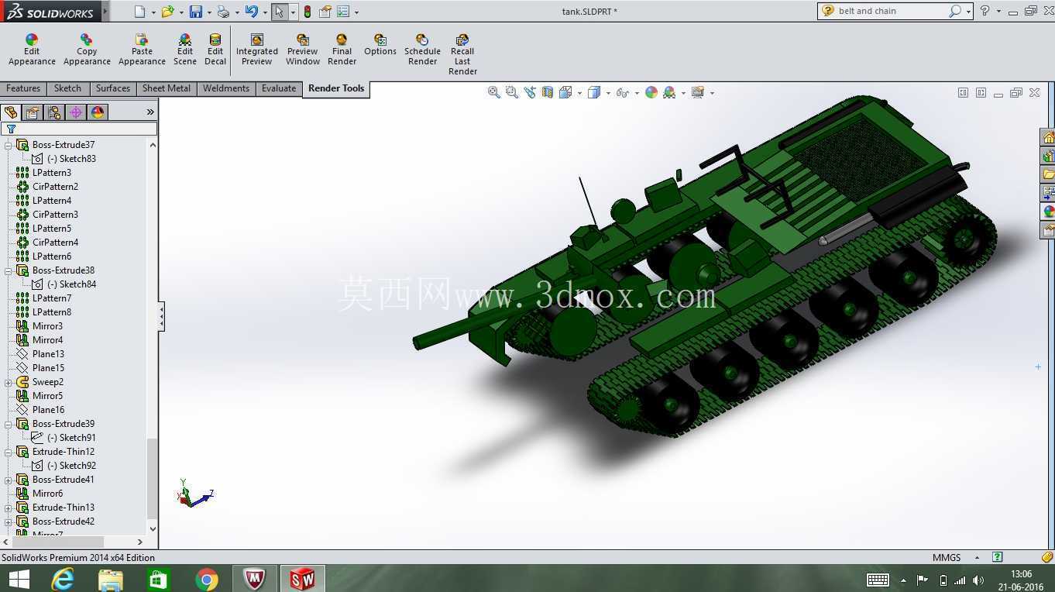Viewport: 1055px width, 592px height.
Task: Select LPattern7 in the feature tree
Action: (x=52, y=298)
